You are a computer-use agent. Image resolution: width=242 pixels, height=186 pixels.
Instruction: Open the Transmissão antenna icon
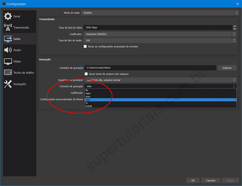(8, 27)
